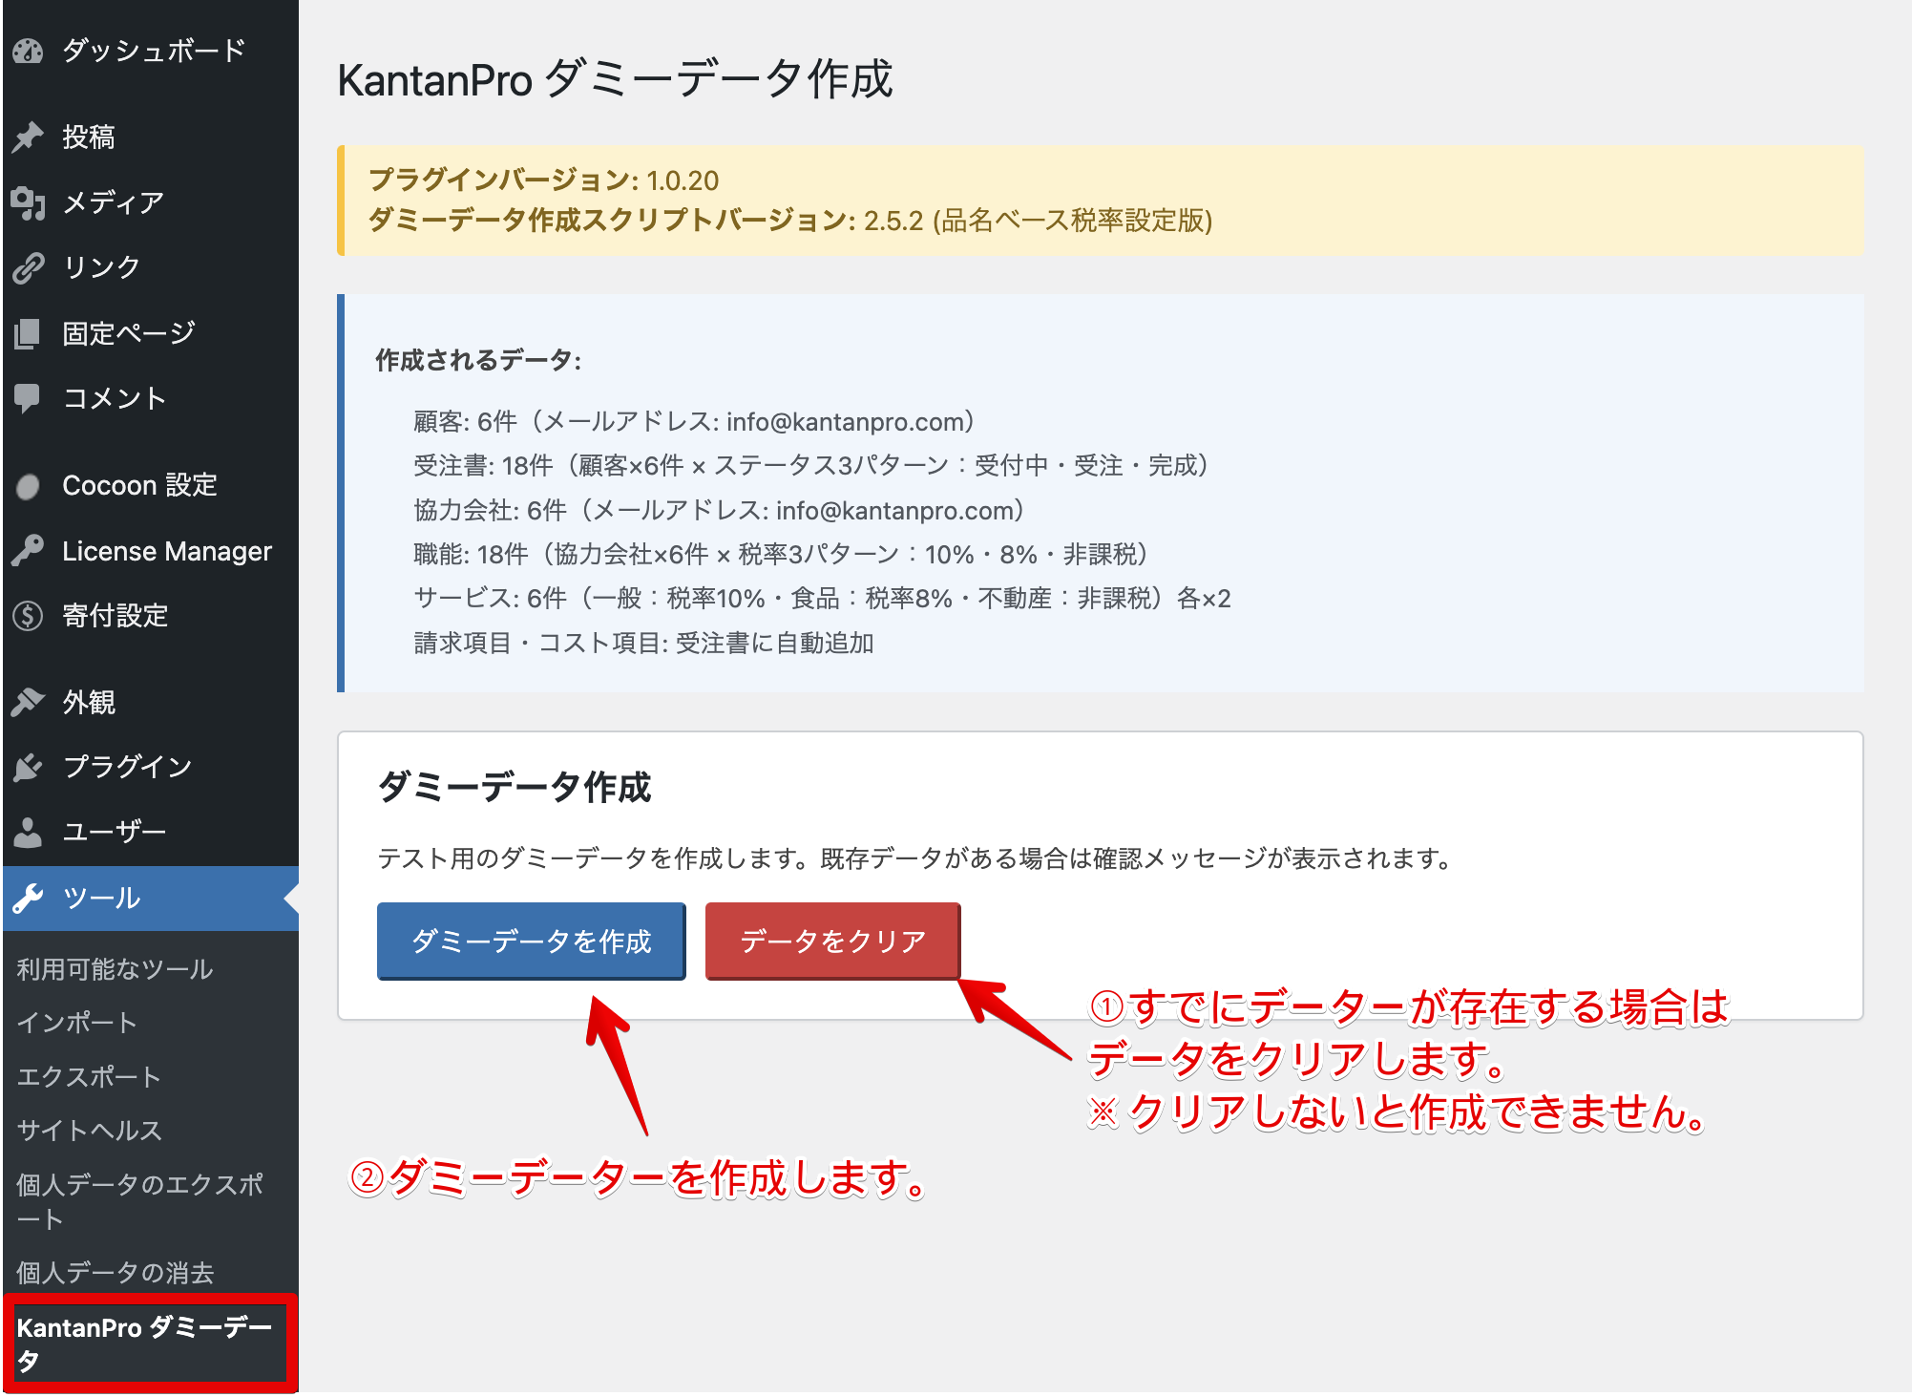This screenshot has height=1397, width=1912.
Task: Open the インポート submenu item
Action: [x=77, y=1023]
